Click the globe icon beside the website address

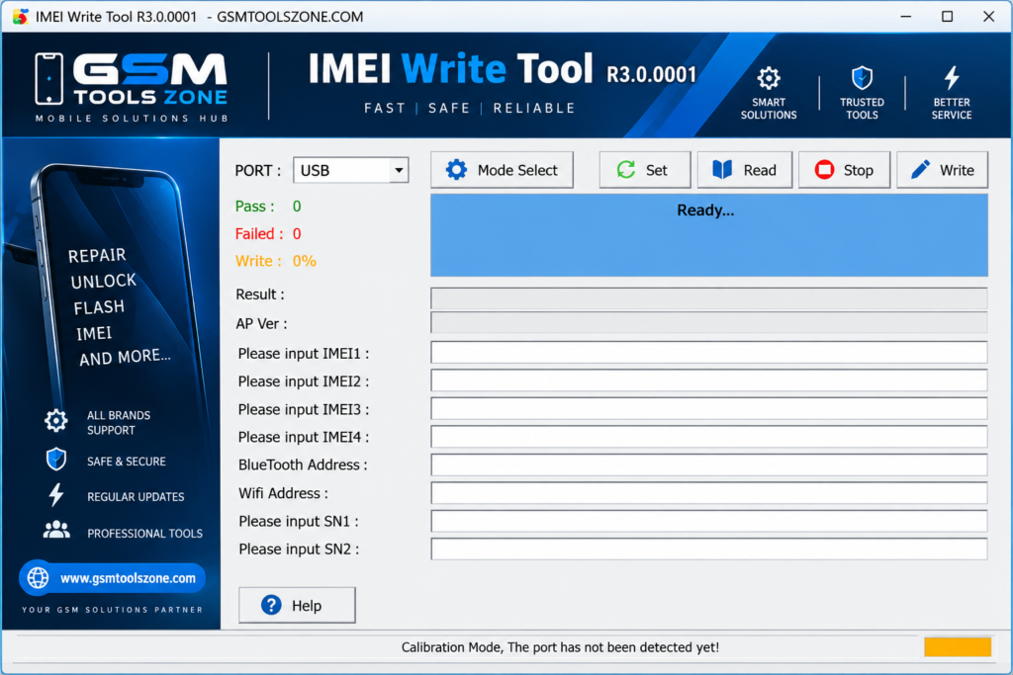[39, 577]
